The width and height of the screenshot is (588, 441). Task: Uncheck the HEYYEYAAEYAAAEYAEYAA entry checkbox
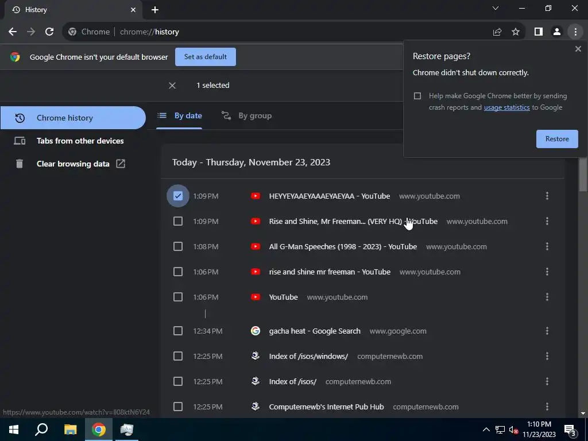178,196
